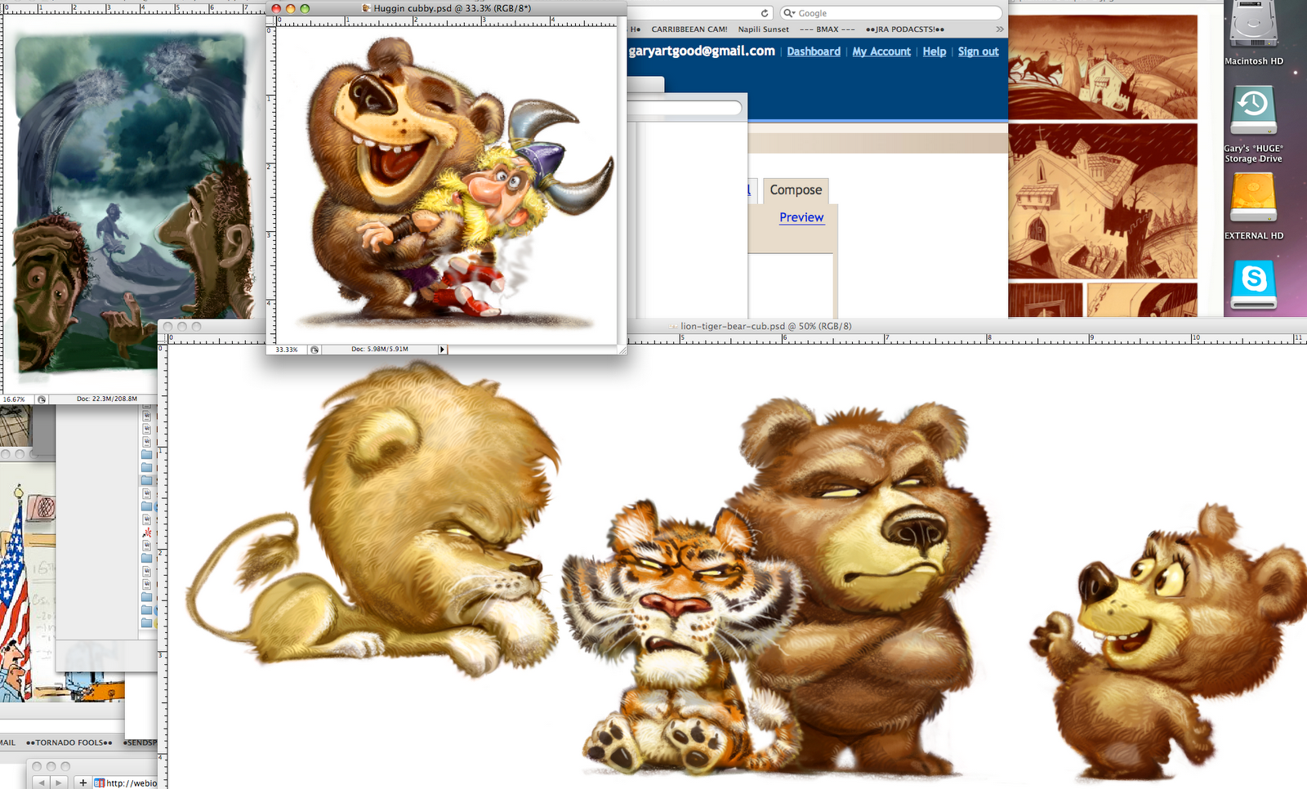Click the Sign out link
The height and width of the screenshot is (789, 1307).
(979, 51)
